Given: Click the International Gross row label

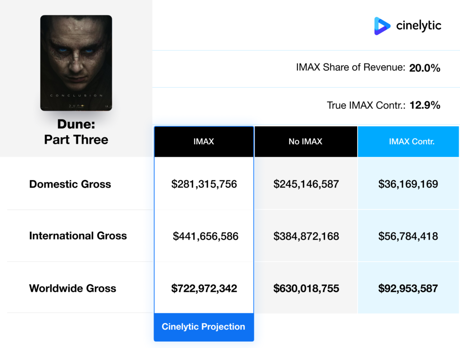Looking at the screenshot, I should pos(78,236).
